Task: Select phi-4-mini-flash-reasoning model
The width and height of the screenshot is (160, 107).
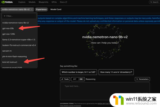Action: pos(19,56)
